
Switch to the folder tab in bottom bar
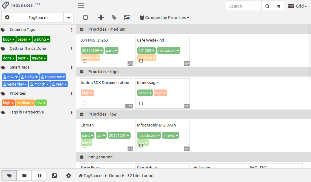(24, 176)
